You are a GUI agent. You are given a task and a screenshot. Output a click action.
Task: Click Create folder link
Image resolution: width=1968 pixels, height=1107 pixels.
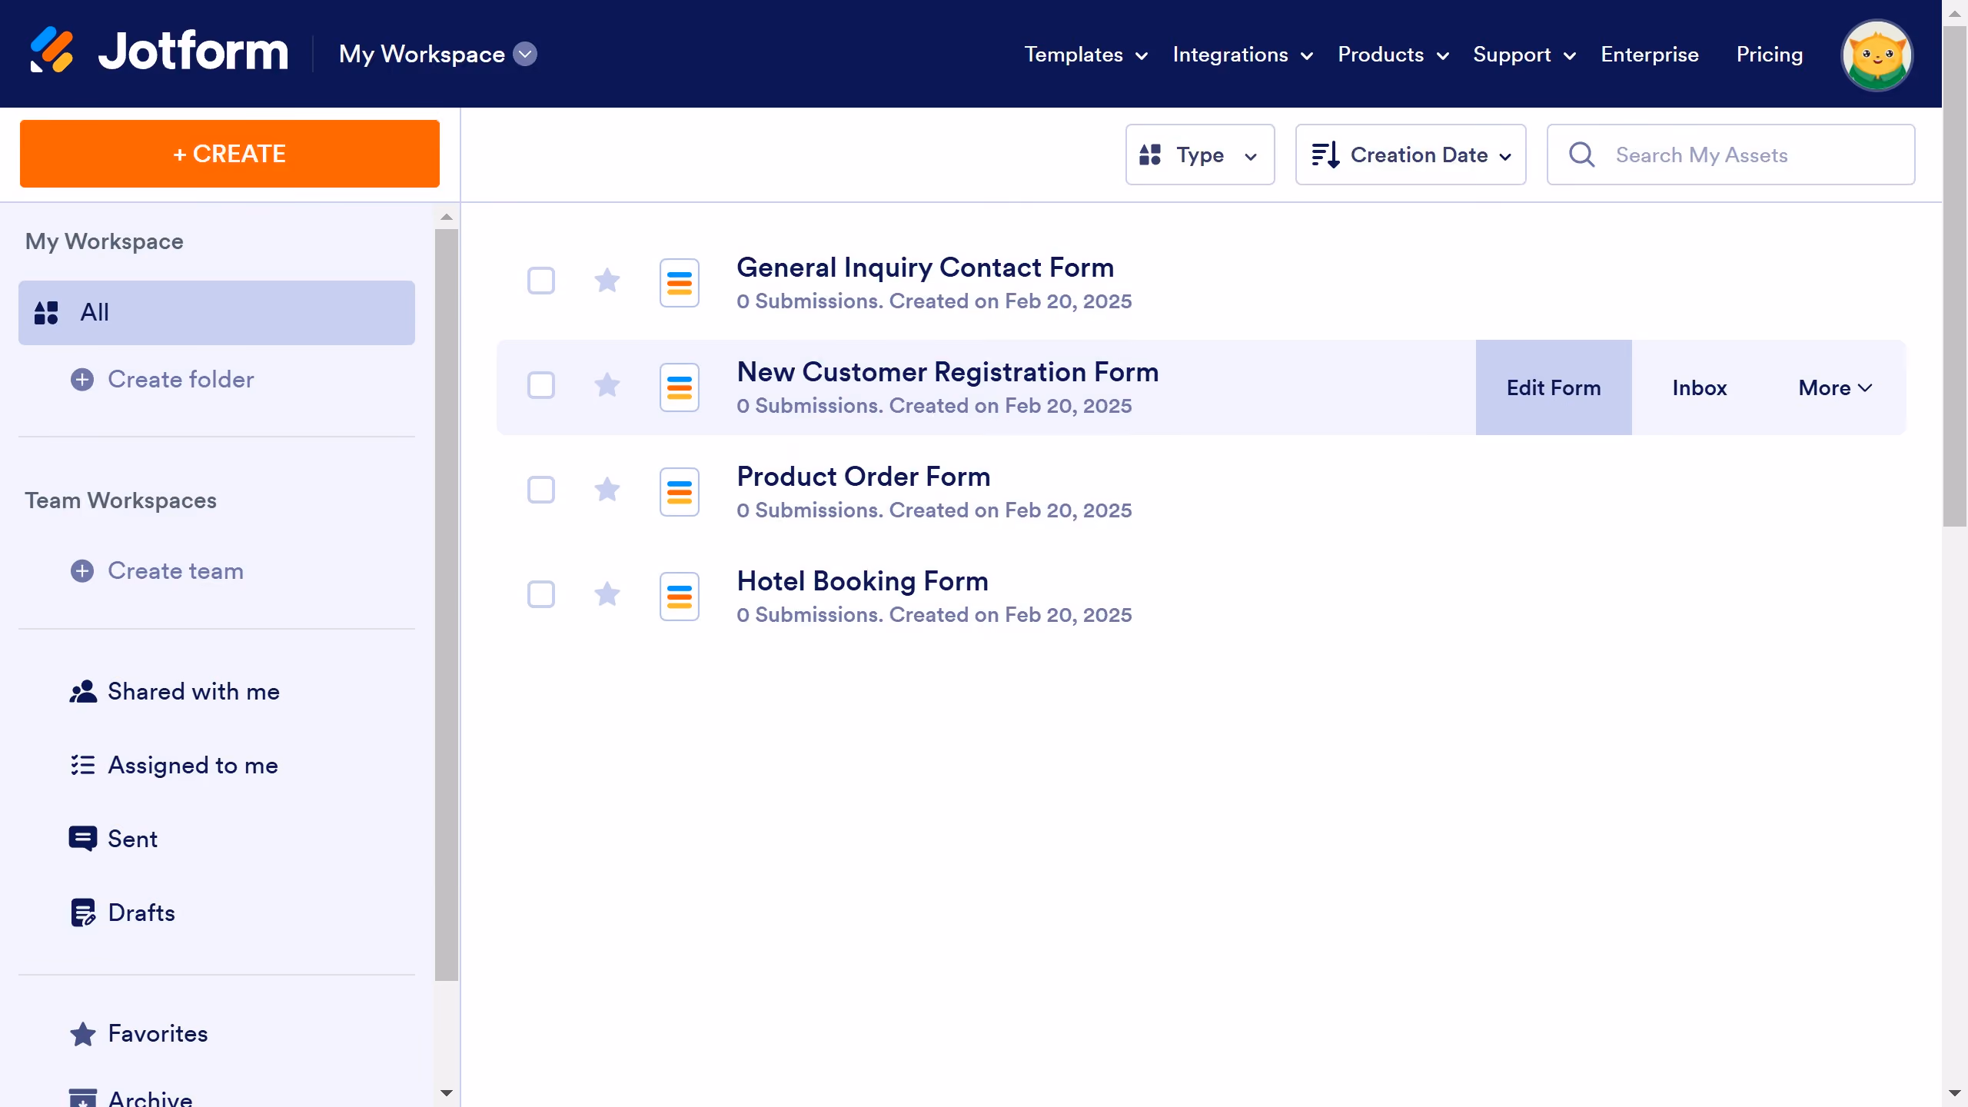pos(181,380)
